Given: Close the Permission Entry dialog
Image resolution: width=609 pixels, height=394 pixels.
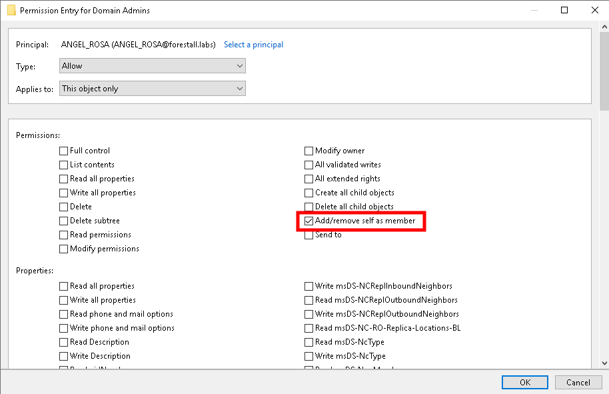Looking at the screenshot, I should [594, 11].
